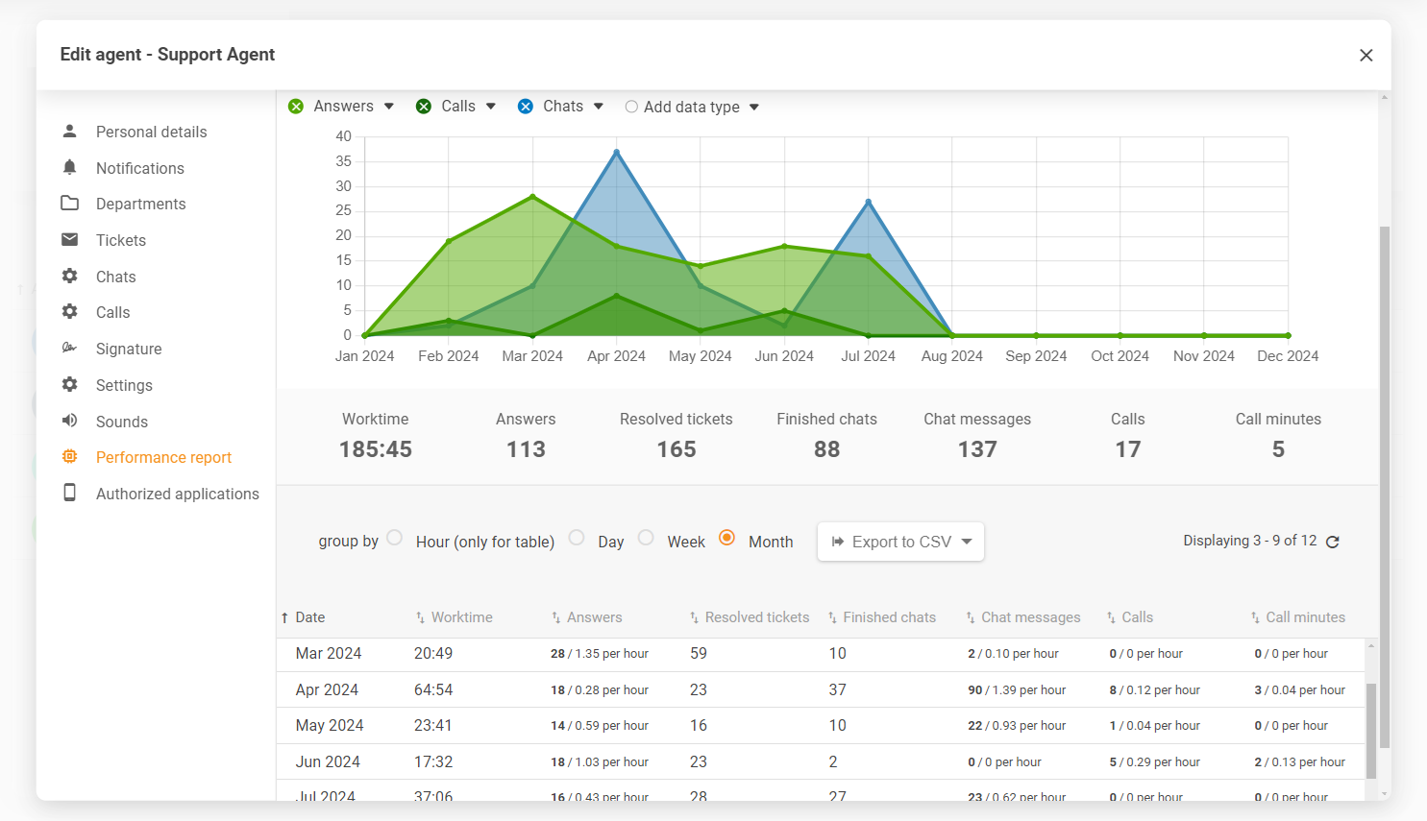Select the Day group-by radio button
This screenshot has width=1427, height=821.
[577, 538]
